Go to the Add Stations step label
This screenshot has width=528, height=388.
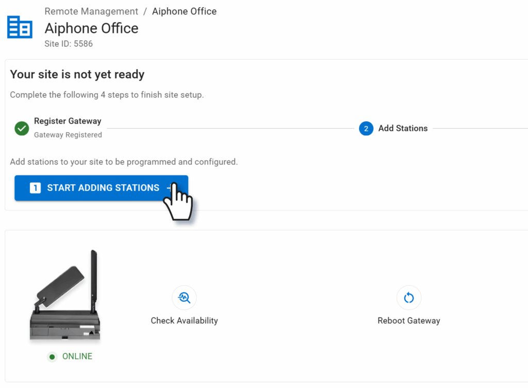pos(403,129)
